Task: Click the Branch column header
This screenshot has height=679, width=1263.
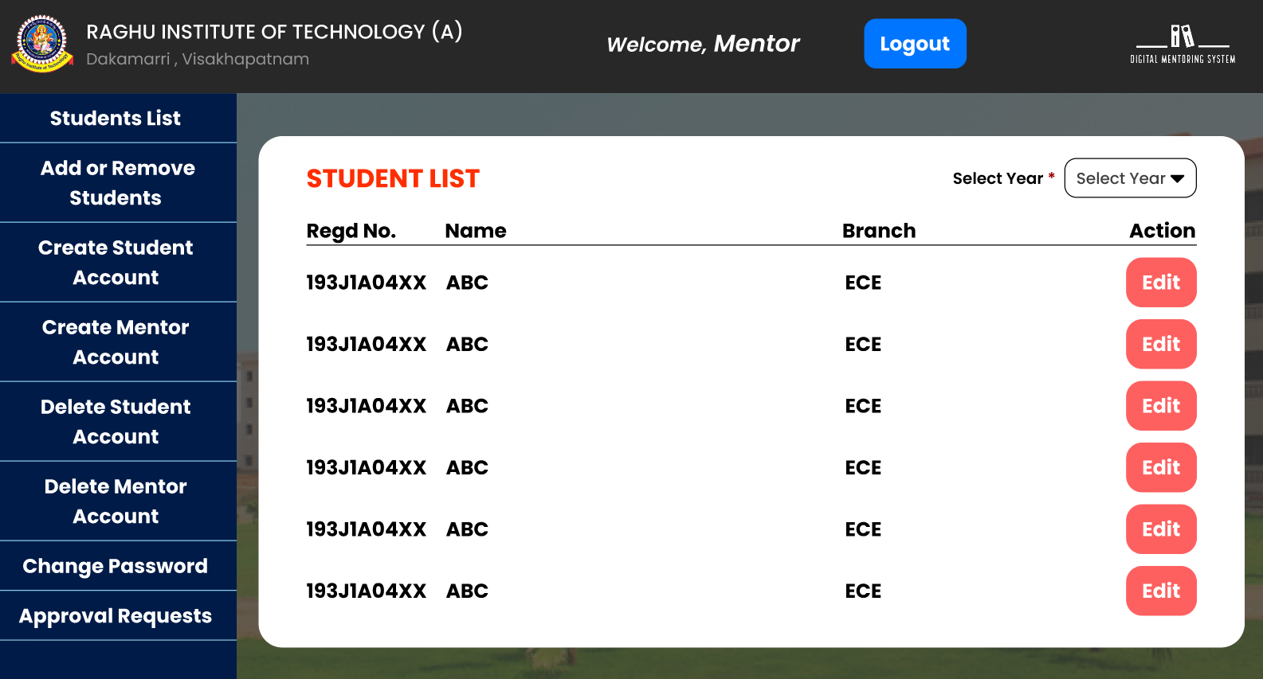Action: [x=878, y=231]
